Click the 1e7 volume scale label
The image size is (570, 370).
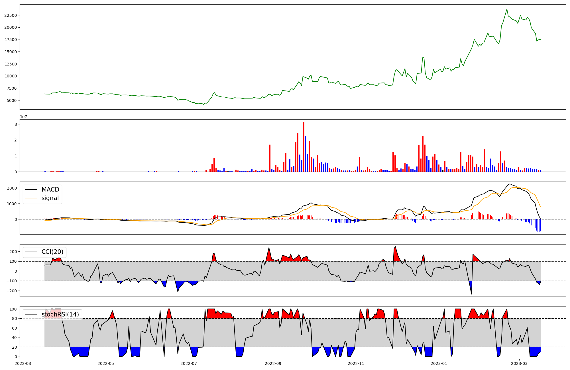click(x=23, y=117)
